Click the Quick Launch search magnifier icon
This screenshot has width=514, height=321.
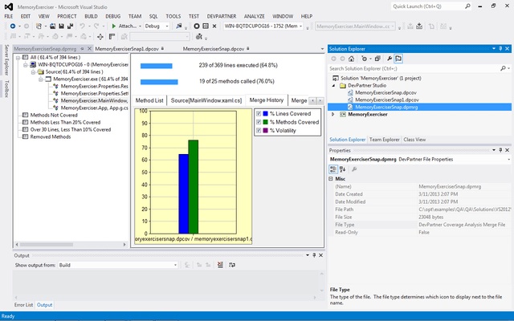coord(467,6)
